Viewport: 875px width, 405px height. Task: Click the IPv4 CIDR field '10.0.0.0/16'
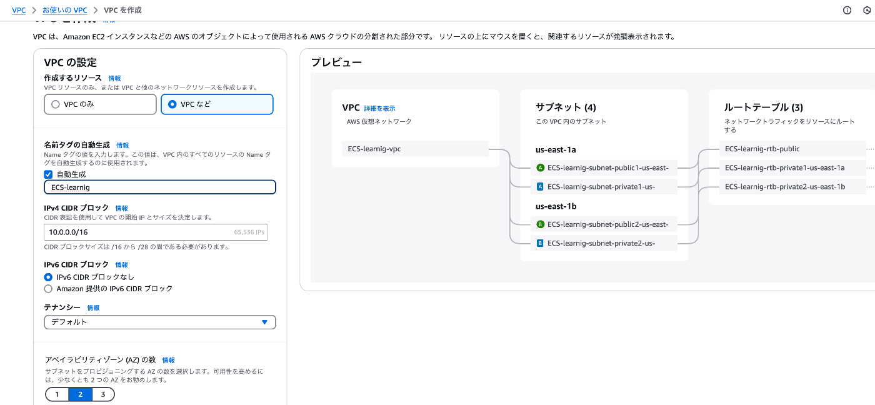pyautogui.click(x=156, y=232)
